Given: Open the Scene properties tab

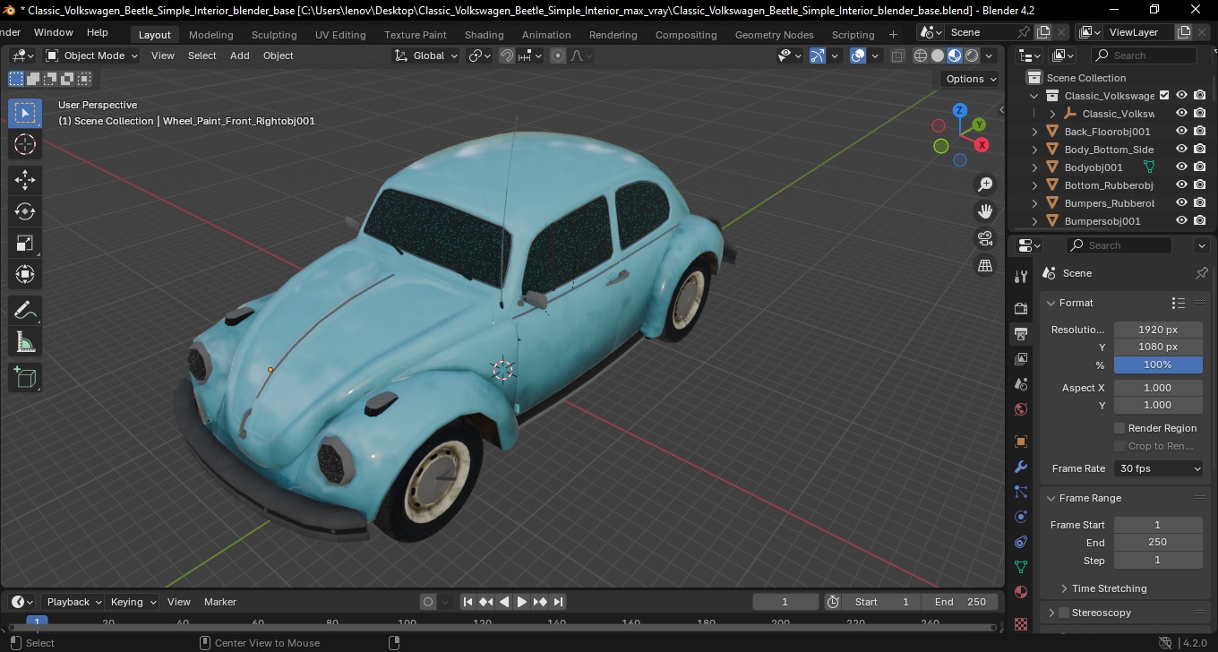Looking at the screenshot, I should coord(1020,384).
